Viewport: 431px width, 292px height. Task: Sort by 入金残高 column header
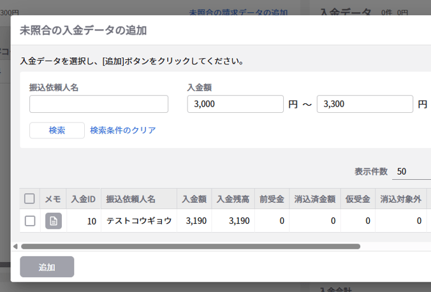(232, 199)
